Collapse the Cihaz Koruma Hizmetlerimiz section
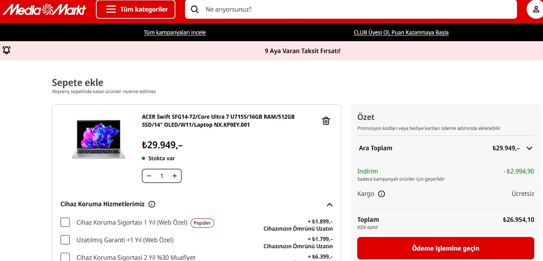 tap(329, 205)
